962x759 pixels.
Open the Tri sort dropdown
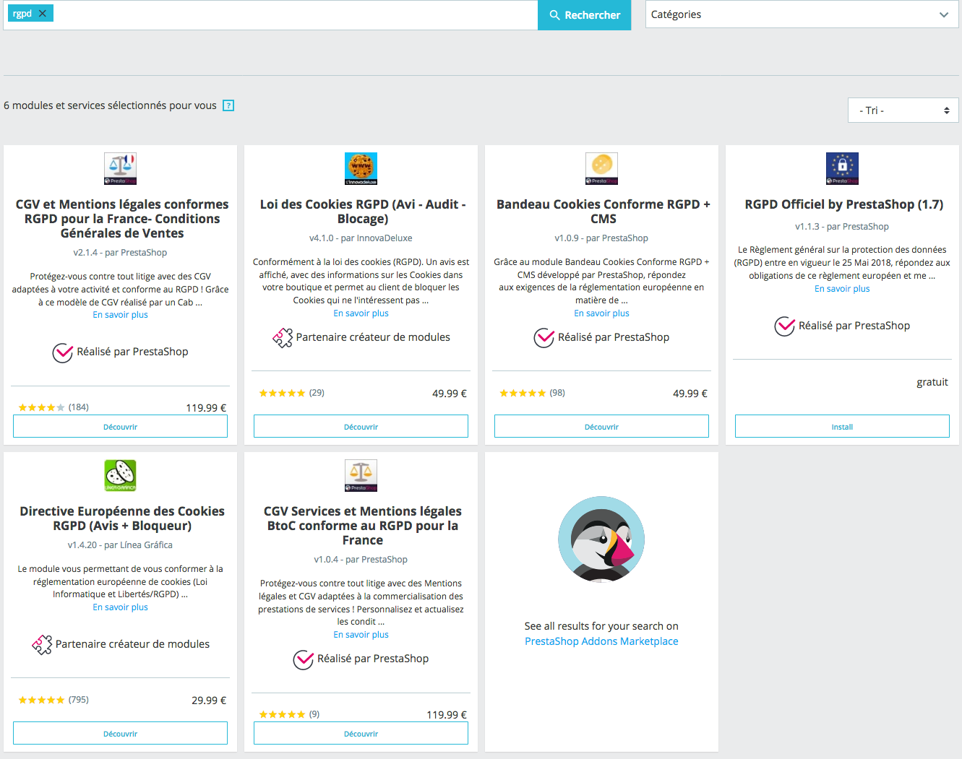[x=903, y=110]
